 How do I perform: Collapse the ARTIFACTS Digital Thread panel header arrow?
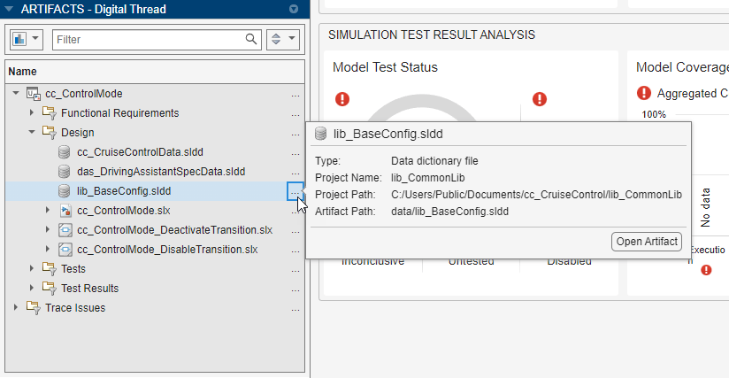coord(8,9)
